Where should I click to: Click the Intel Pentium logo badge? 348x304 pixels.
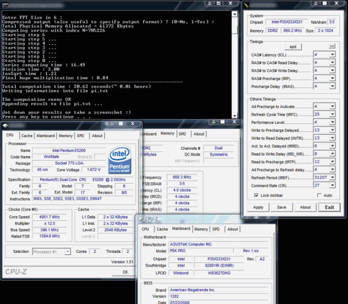pyautogui.click(x=120, y=160)
